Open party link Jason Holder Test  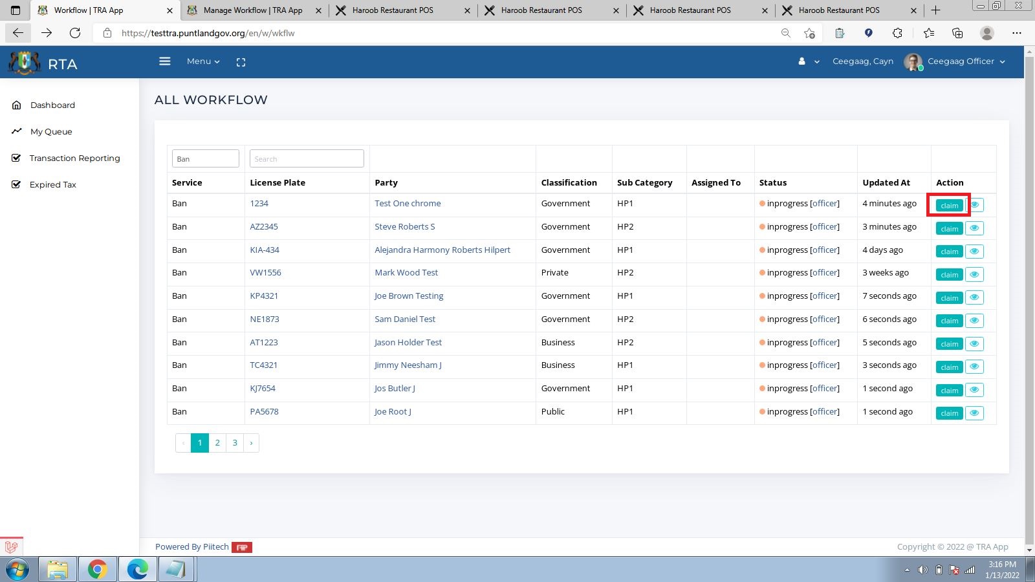408,342
